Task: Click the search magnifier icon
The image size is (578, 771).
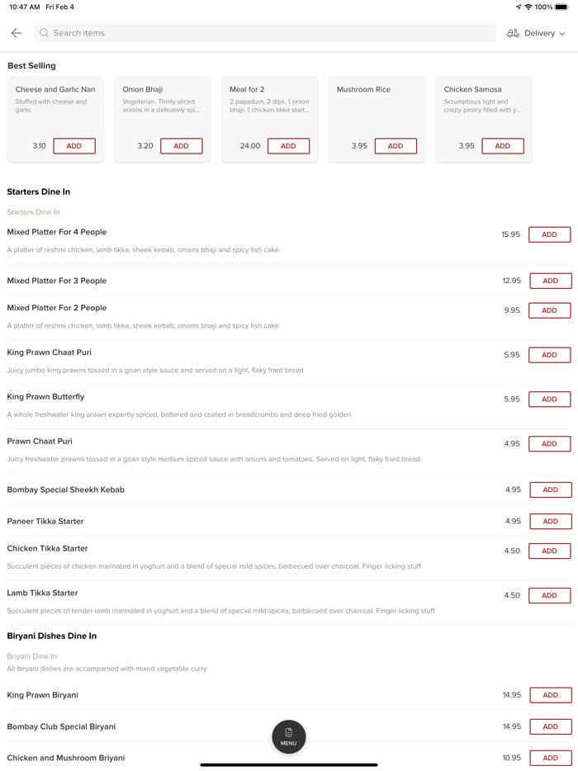Action: pos(45,33)
